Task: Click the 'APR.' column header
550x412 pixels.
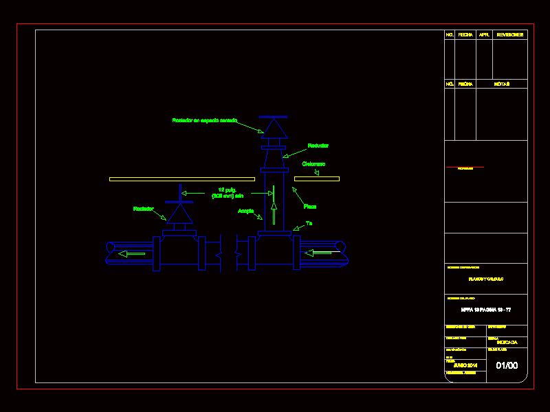Action: pos(484,35)
